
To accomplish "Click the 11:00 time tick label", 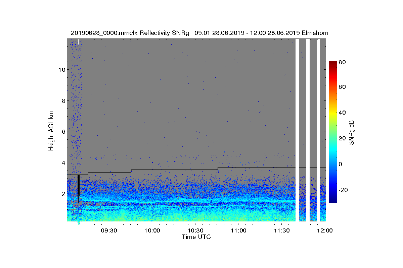I will [238, 230].
